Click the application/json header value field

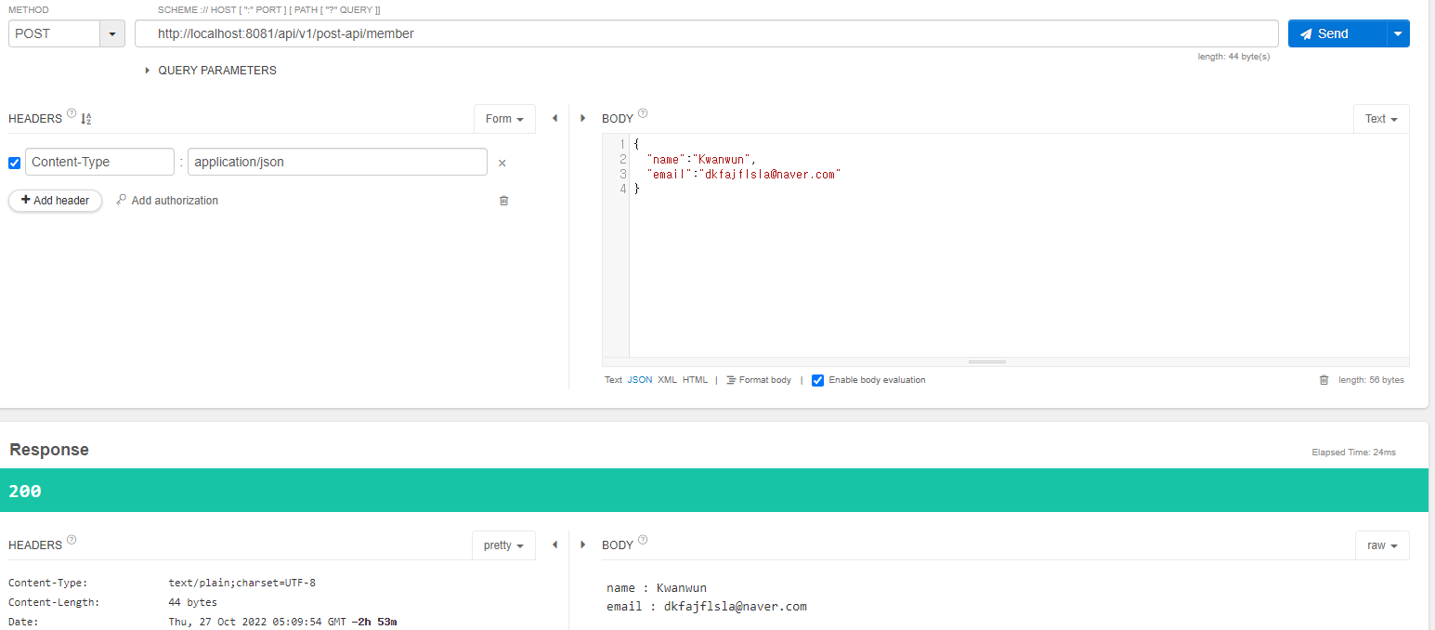[x=337, y=162]
